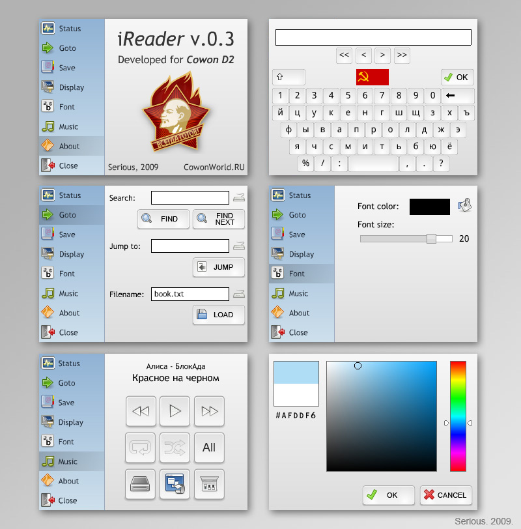
Task: Toggle the shuffle button
Action: coord(175,448)
